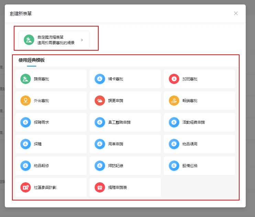Viewport: 255px width, 217px height.
Task: Click the red clock icon for 加班審批
Action: pos(174,79)
